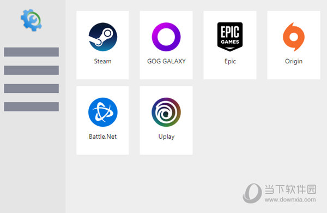
Task: Click the Uplay swirl logo
Action: pyautogui.click(x=166, y=112)
